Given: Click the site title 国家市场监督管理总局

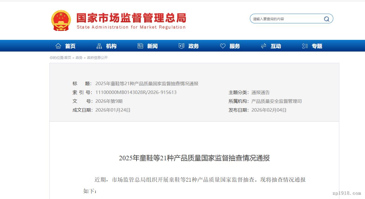Looking at the screenshot, I should [x=131, y=18].
